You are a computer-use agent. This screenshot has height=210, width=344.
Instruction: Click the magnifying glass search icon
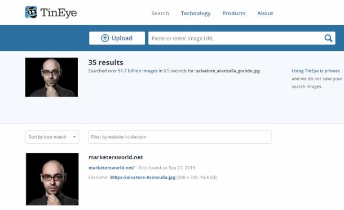pyautogui.click(x=328, y=38)
